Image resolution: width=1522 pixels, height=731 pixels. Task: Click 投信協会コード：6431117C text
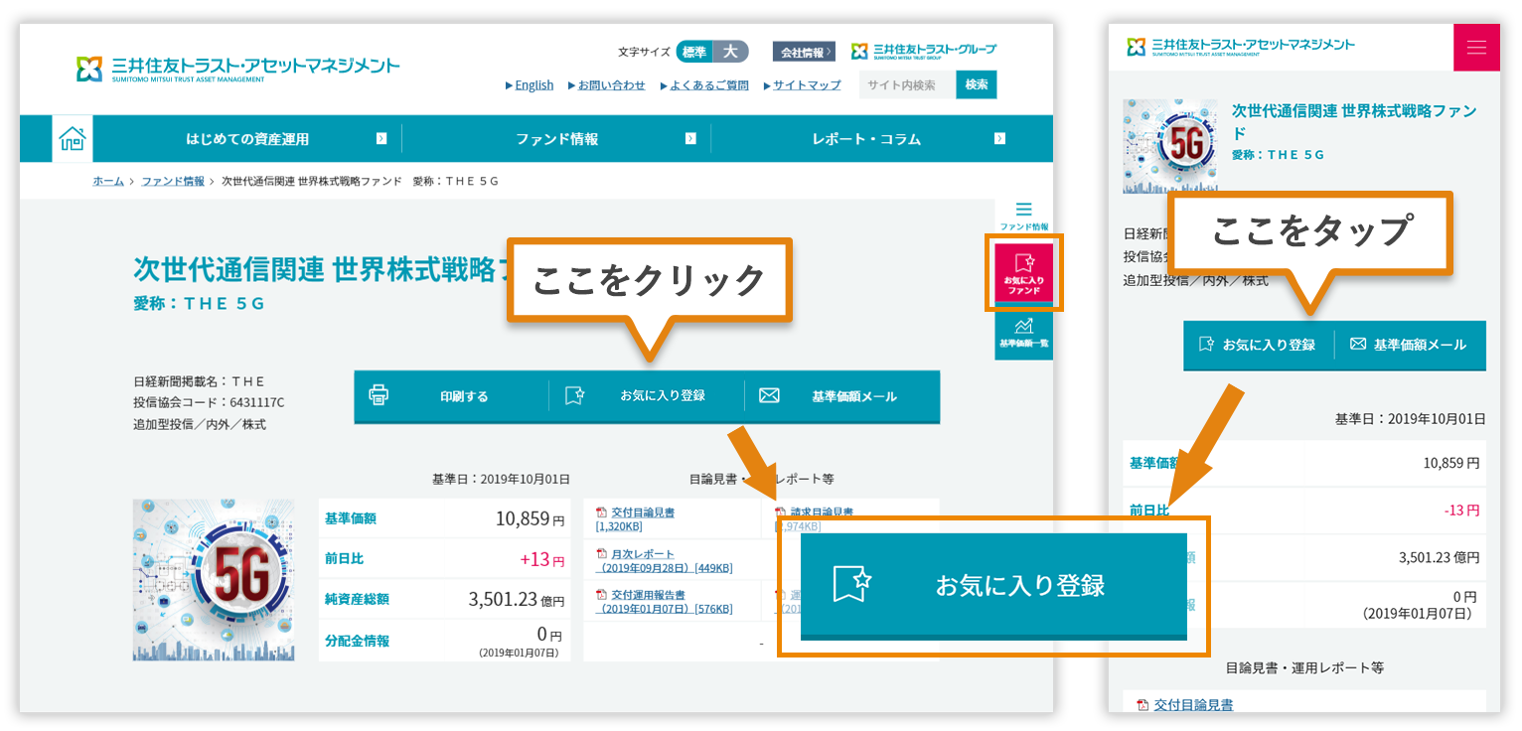point(209,402)
